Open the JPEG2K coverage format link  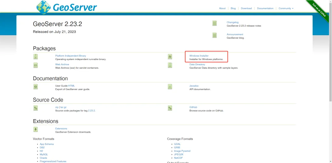179,154
